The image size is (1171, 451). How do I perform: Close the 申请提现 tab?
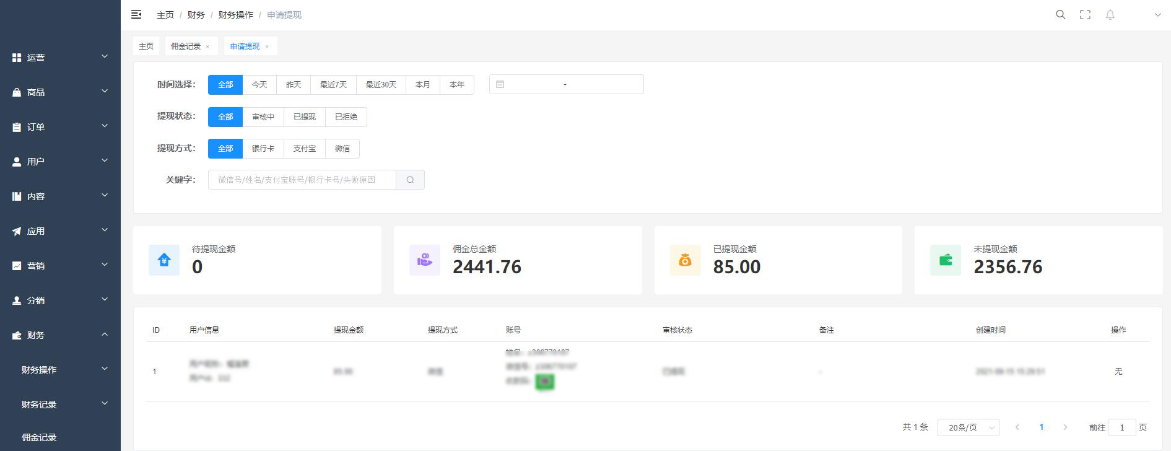(x=267, y=46)
